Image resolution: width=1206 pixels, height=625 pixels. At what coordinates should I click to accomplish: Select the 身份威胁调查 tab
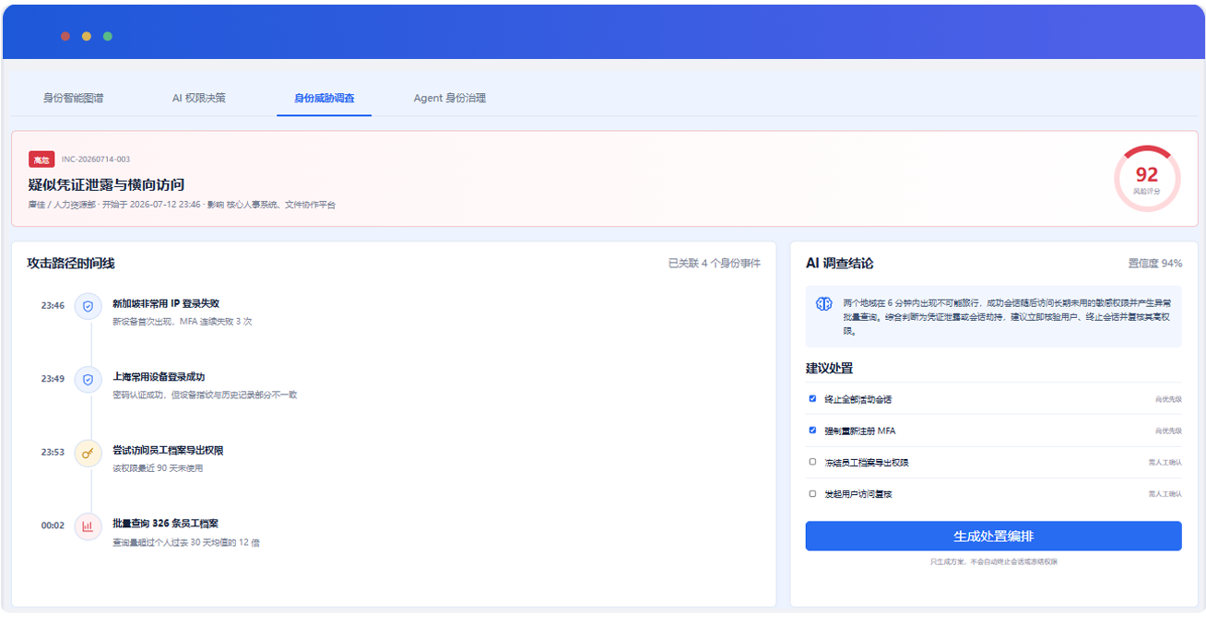tap(324, 98)
